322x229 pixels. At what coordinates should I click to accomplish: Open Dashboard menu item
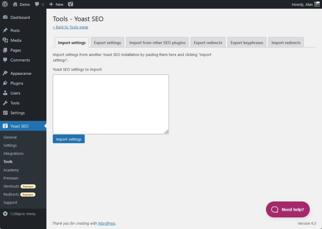[x=20, y=18]
